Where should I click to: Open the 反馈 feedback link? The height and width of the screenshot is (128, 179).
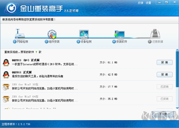pos(141,3)
